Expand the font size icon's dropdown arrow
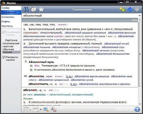 30,110
